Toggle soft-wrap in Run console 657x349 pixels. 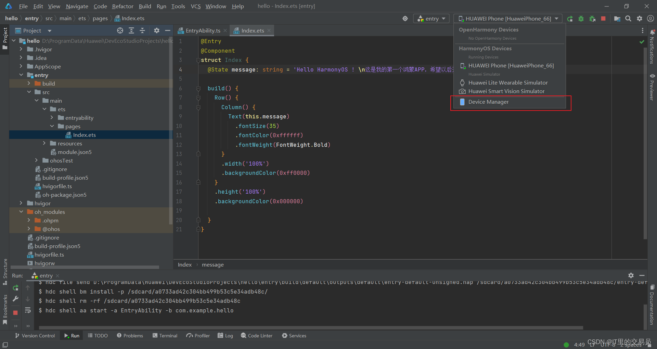pos(28,310)
